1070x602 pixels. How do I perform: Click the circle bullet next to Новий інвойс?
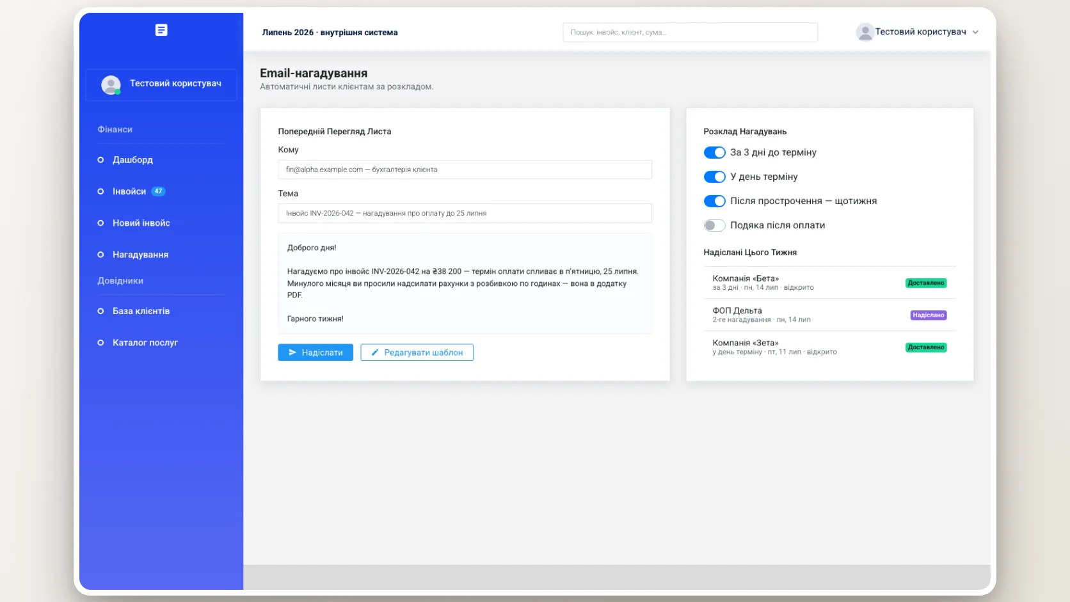coord(100,223)
